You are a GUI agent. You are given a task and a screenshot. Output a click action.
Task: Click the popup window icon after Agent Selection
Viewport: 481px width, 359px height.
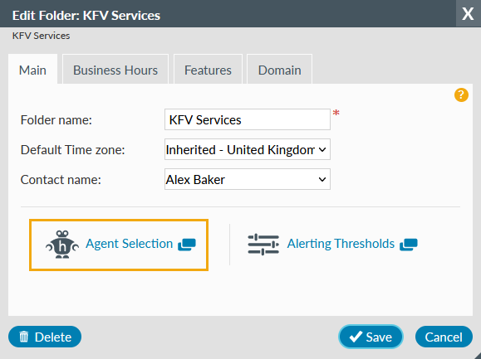pos(187,245)
